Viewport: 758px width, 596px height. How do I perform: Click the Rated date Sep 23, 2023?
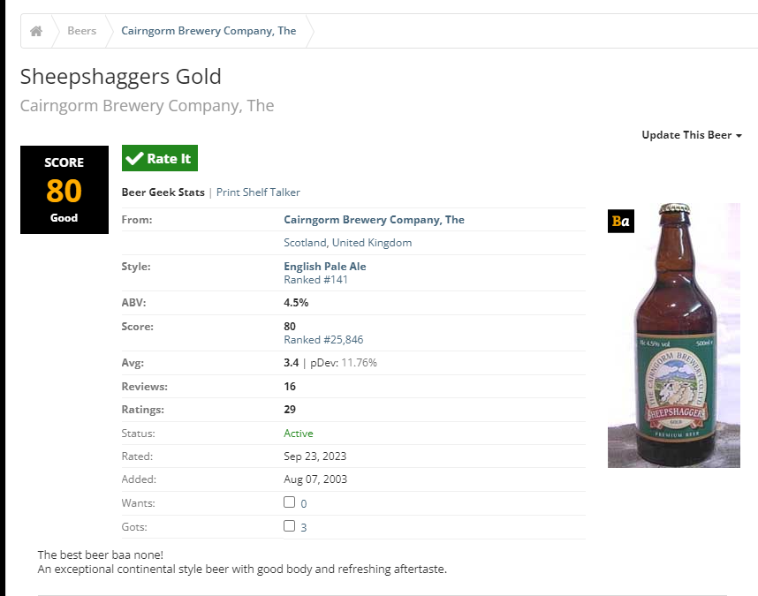[x=315, y=456]
